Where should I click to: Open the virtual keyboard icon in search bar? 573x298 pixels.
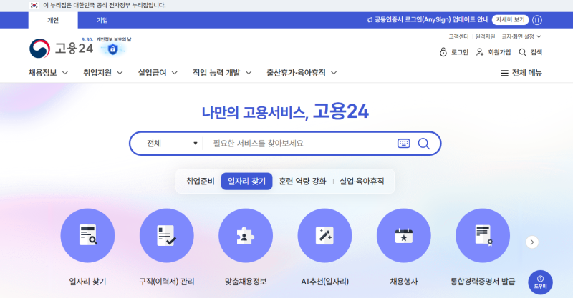403,144
